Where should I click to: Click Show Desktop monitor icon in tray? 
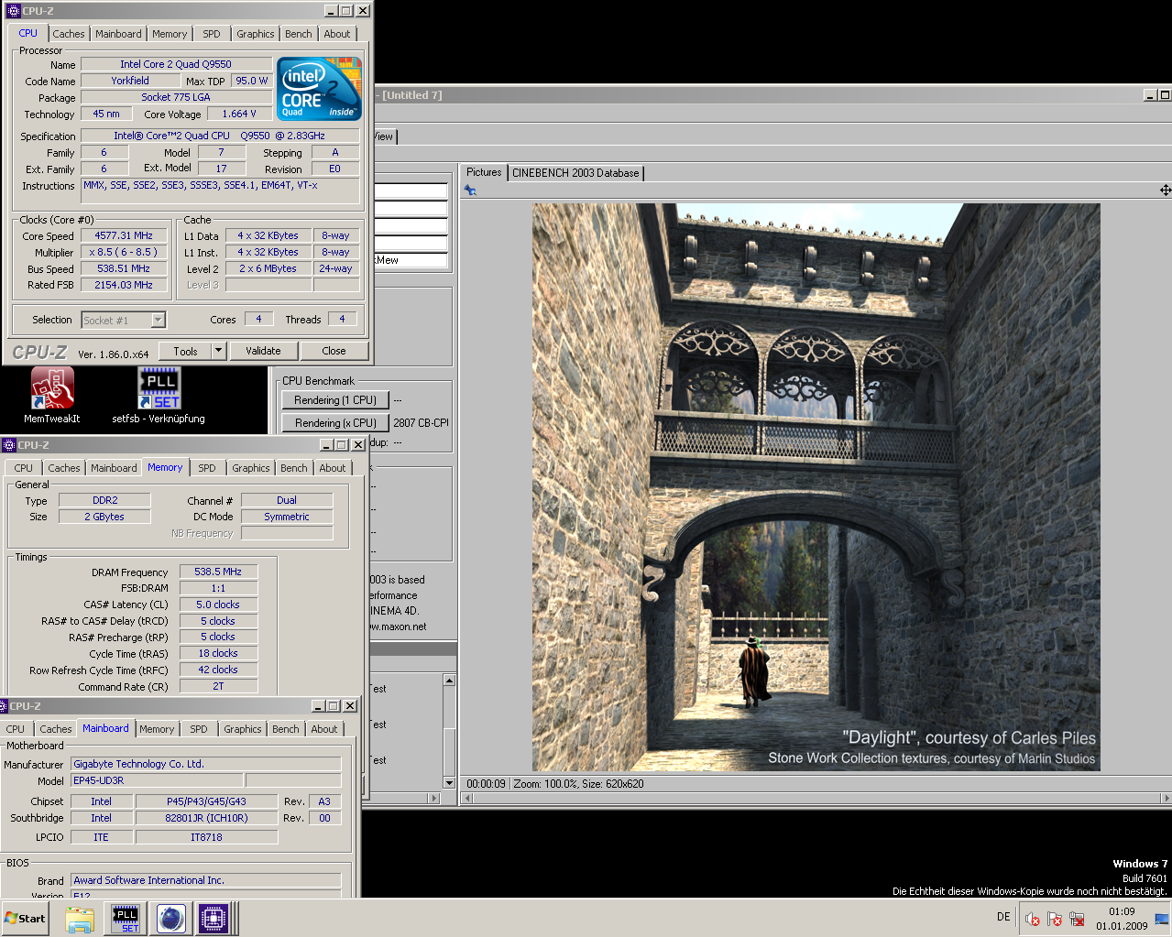pyautogui.click(x=1162, y=919)
